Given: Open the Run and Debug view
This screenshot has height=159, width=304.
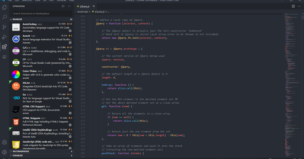Looking at the screenshot, I should 4,37.
